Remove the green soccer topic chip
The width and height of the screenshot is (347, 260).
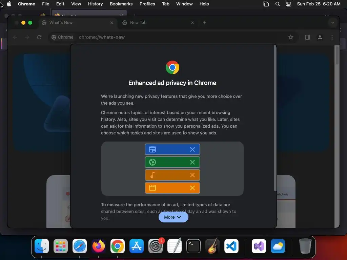[x=192, y=162]
